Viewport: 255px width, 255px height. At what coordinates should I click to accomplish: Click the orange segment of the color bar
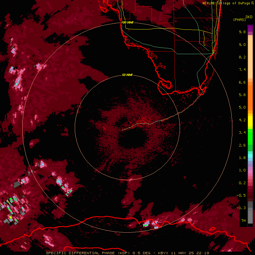250,96
